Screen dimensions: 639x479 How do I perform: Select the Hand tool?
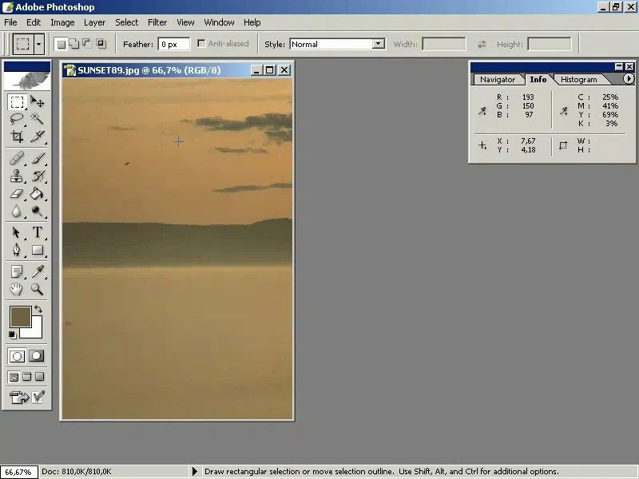[17, 289]
